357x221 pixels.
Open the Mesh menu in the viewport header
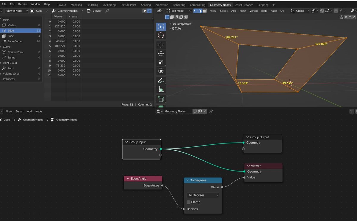pos(243,10)
